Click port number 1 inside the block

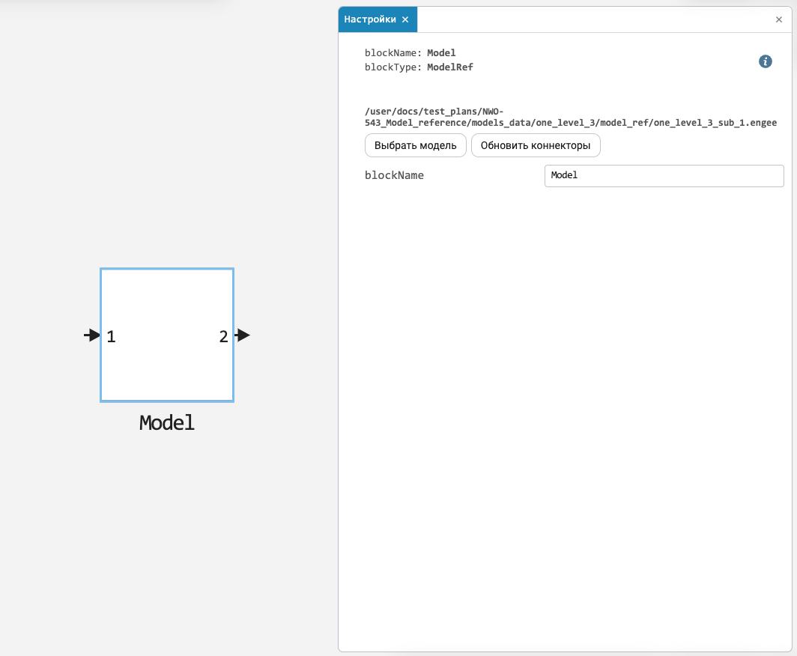tap(112, 336)
